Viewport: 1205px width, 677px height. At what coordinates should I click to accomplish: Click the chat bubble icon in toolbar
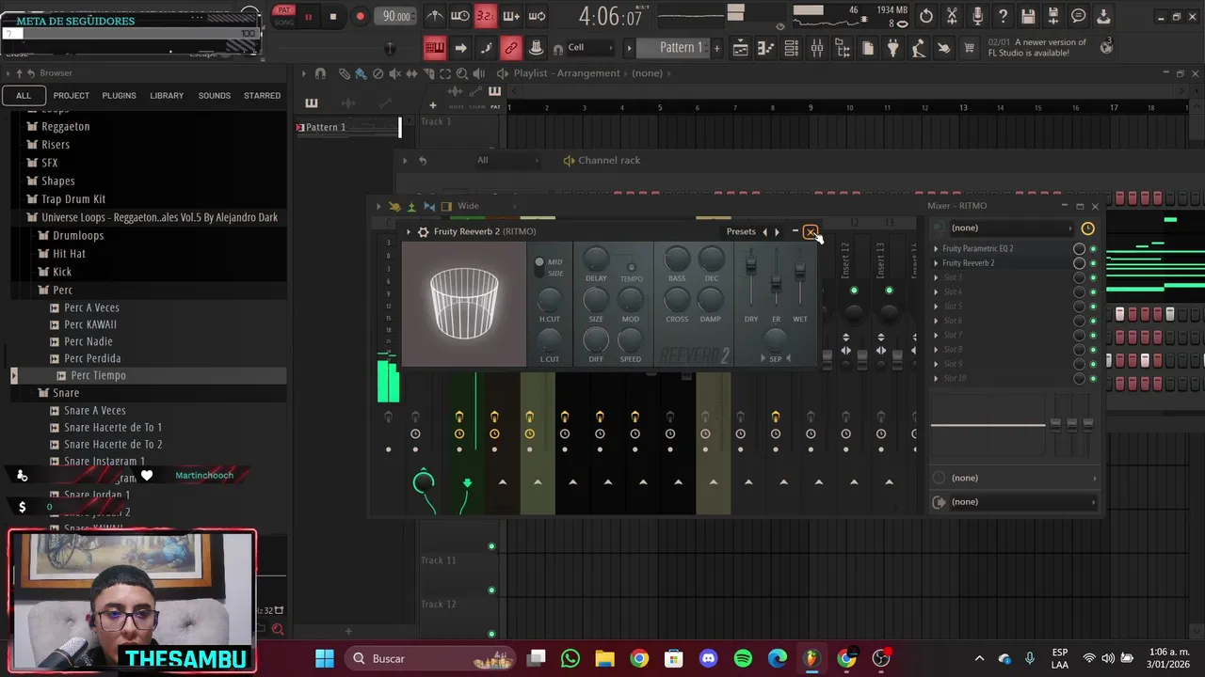[x=1079, y=16]
